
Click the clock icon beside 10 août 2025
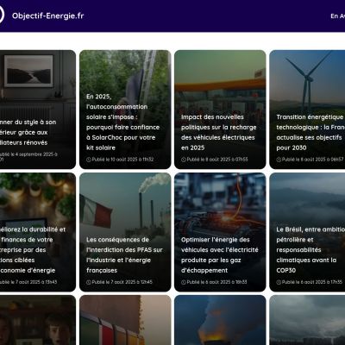point(89,160)
